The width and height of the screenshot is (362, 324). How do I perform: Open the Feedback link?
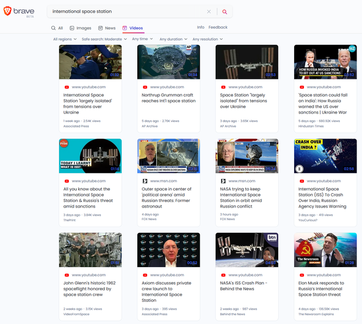coord(218,27)
